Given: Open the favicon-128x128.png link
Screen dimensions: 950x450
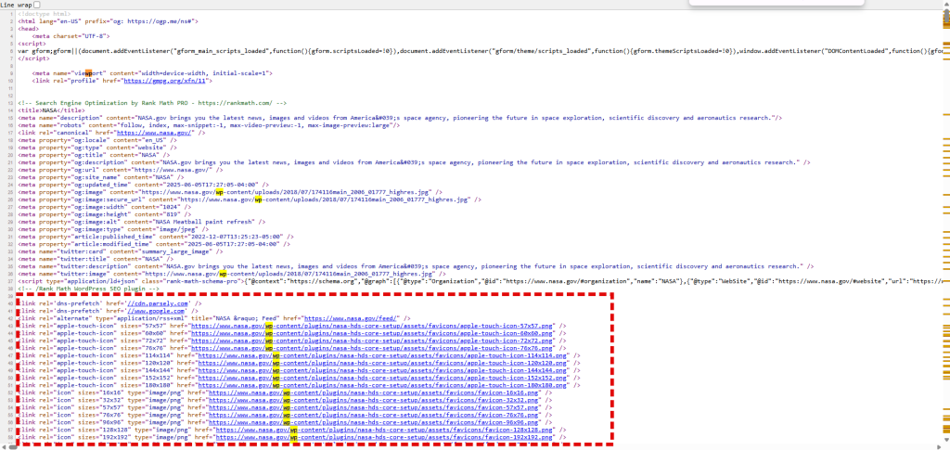Looking at the screenshot, I should click(x=386, y=430).
